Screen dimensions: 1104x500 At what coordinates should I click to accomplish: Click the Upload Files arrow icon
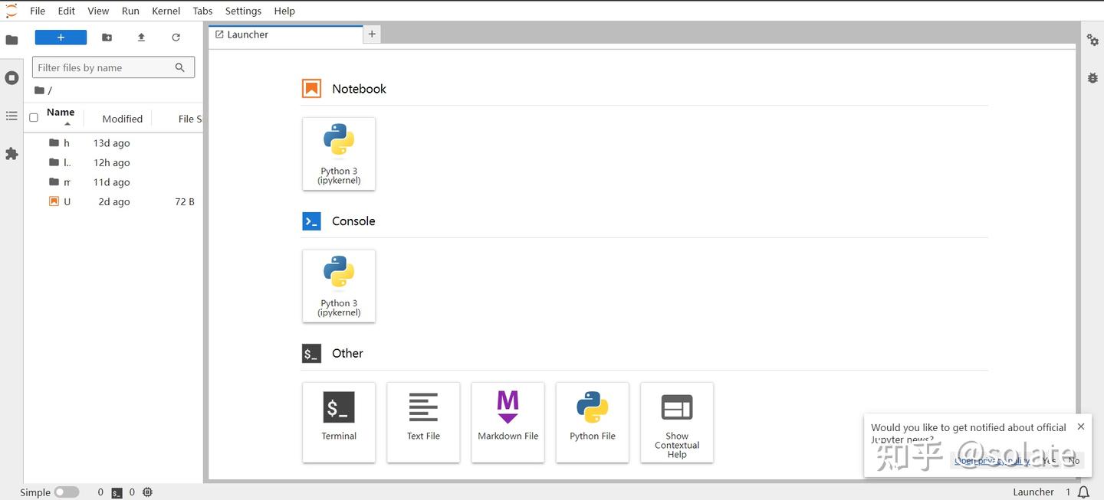click(141, 37)
